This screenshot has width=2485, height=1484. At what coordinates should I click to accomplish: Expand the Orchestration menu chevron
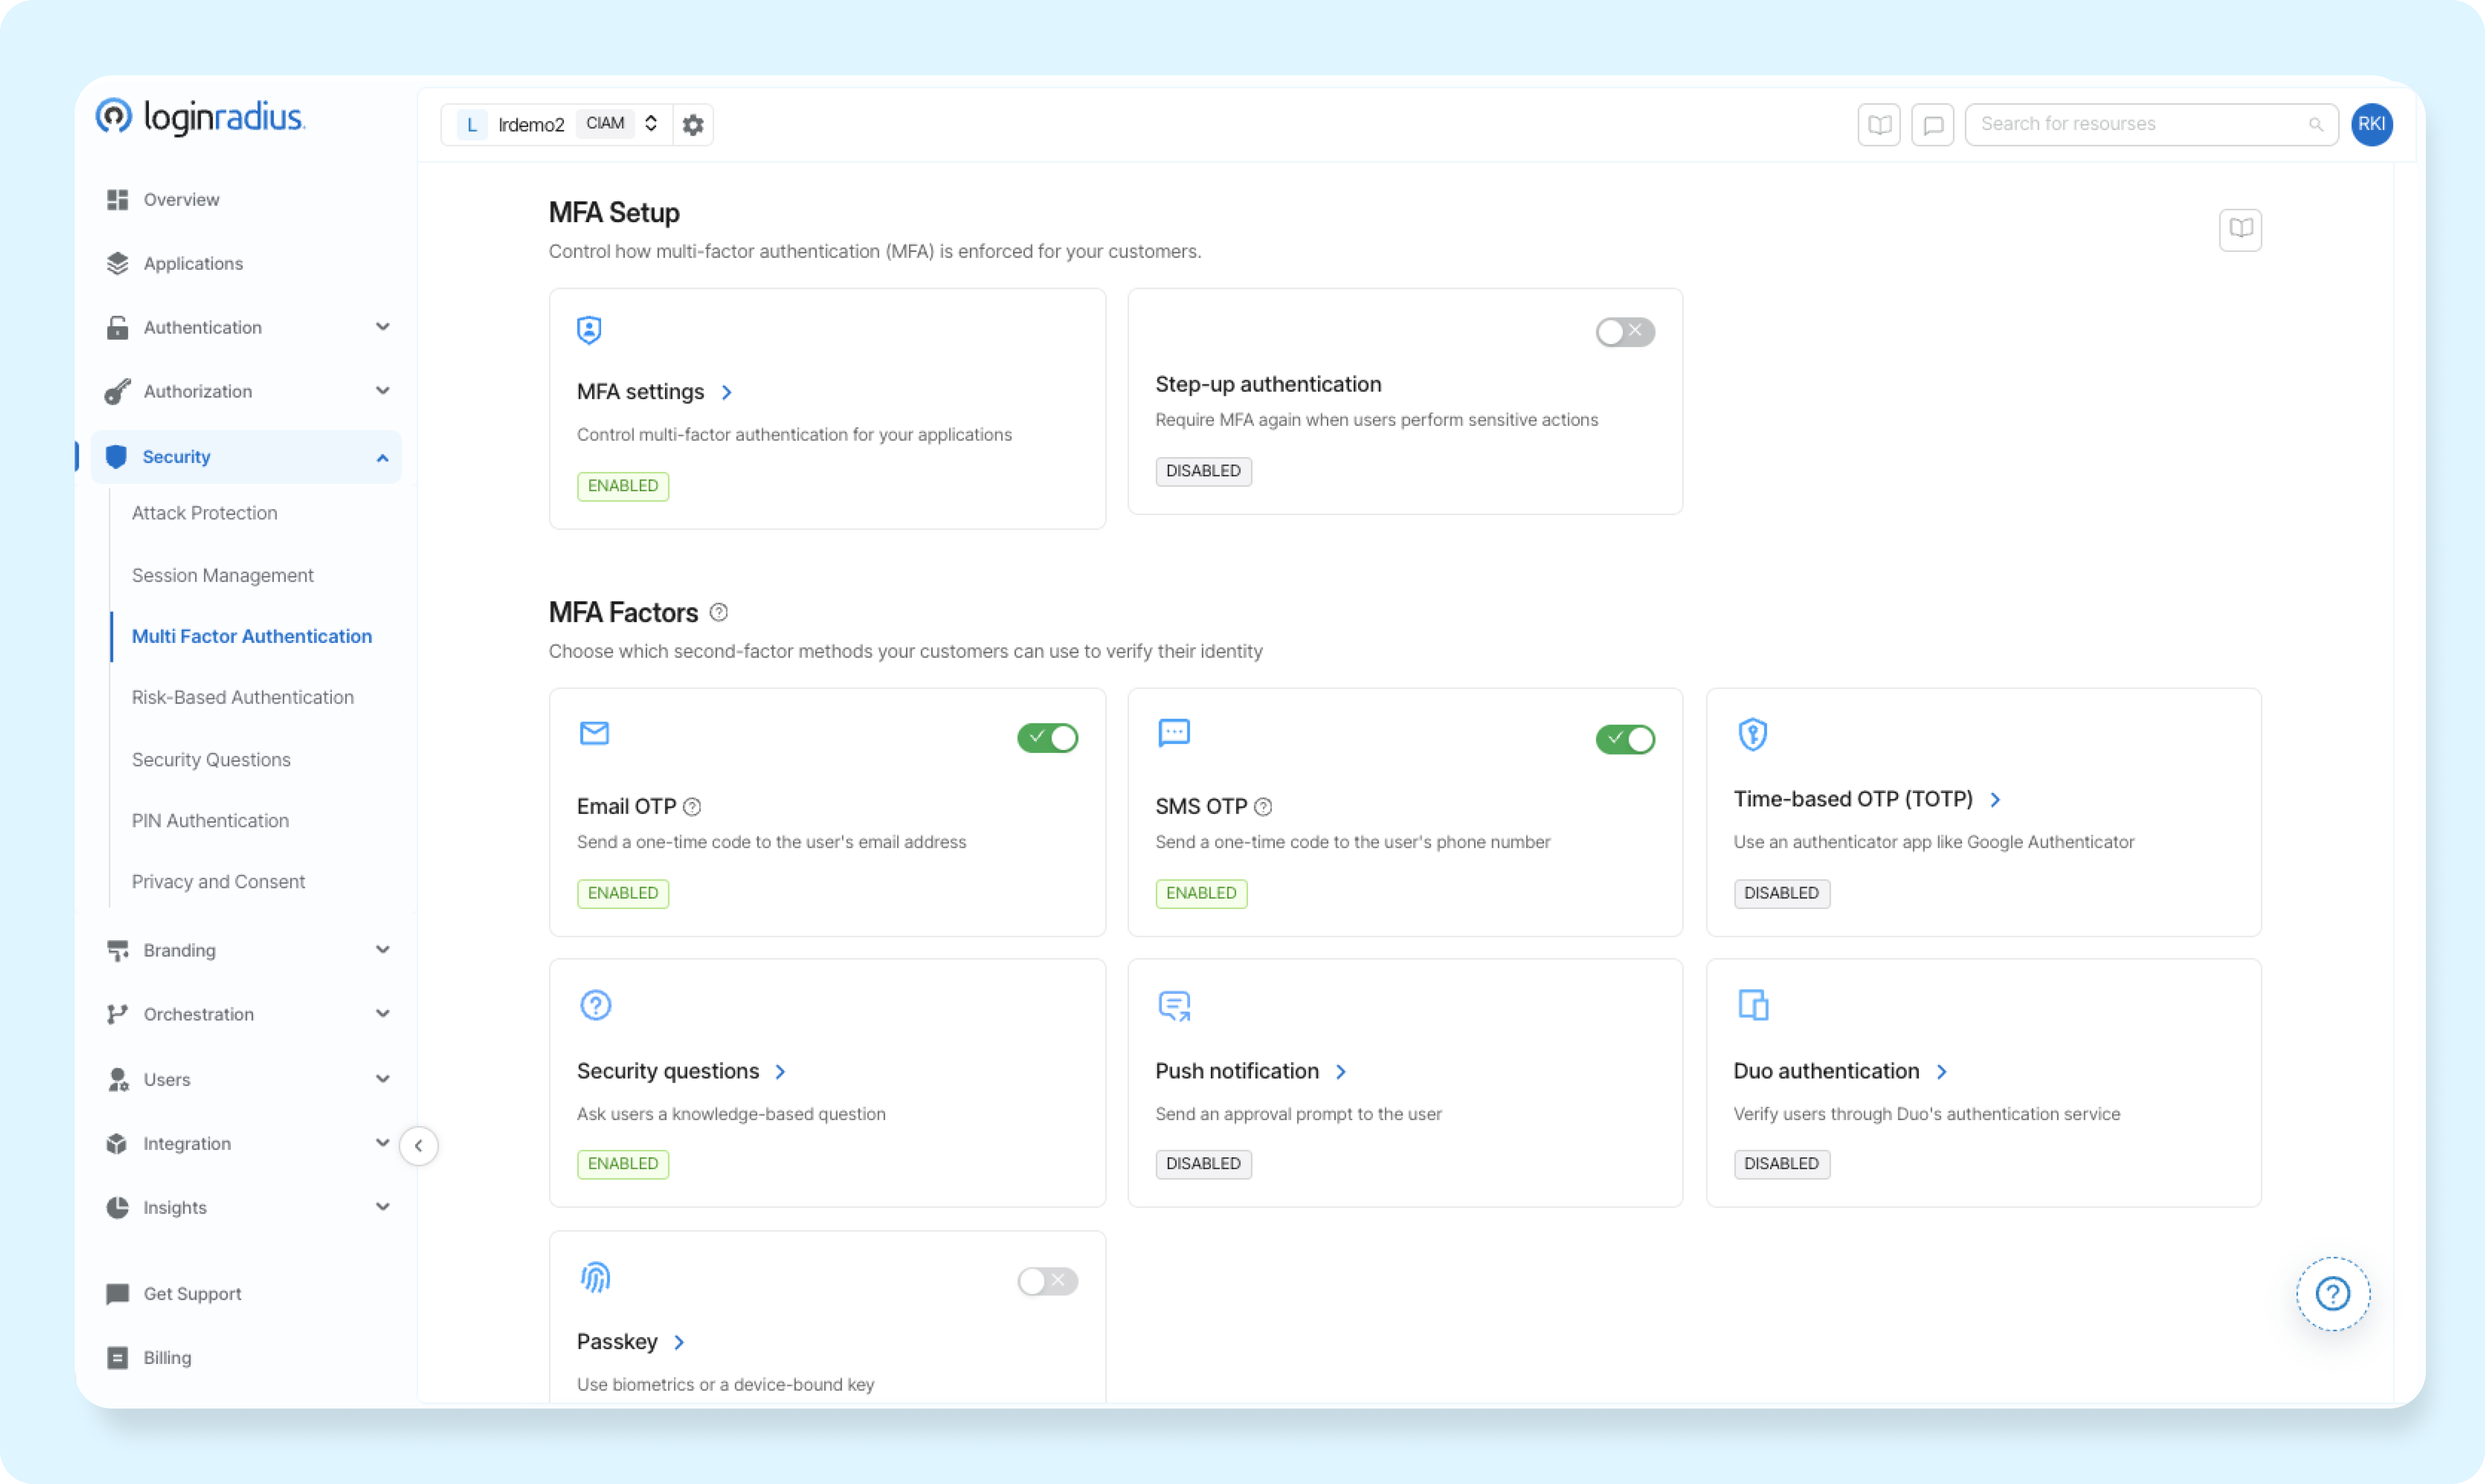(x=382, y=1014)
